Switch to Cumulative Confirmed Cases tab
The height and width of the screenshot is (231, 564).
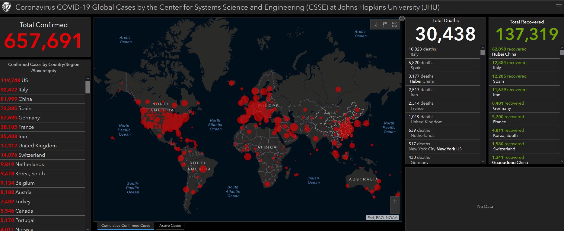point(126,226)
